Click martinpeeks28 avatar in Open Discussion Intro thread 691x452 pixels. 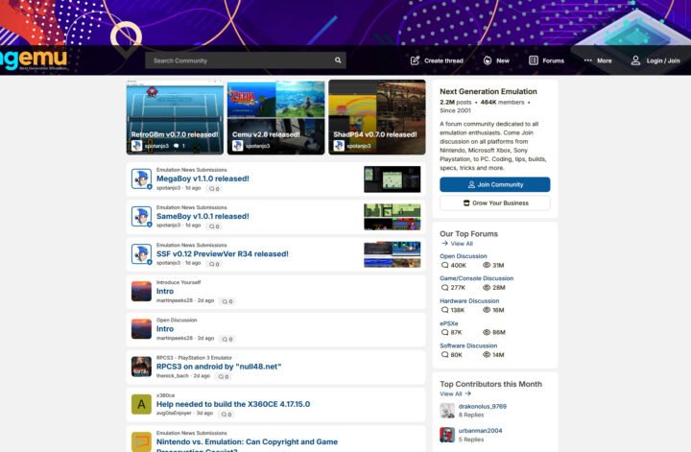tap(141, 329)
